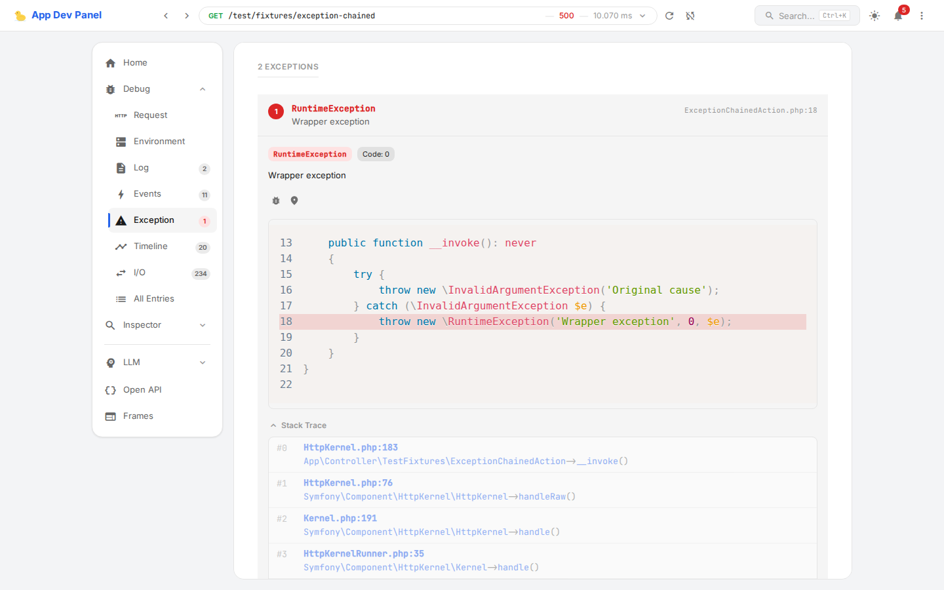The width and height of the screenshot is (944, 590).
Task: Open the Timeline menu item
Action: (x=151, y=246)
